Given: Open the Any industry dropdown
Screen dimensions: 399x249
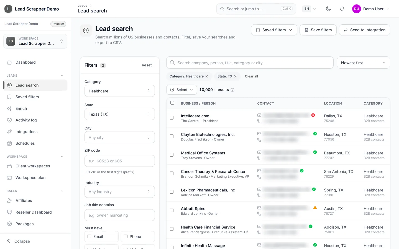Looking at the screenshot, I should coord(120,192).
